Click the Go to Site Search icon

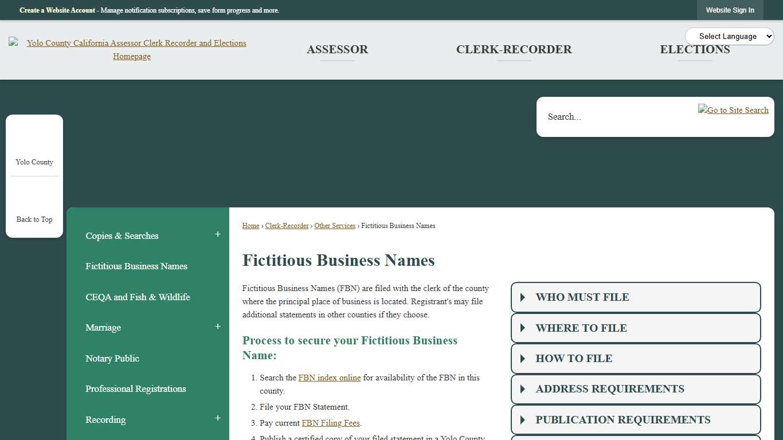[x=733, y=110]
